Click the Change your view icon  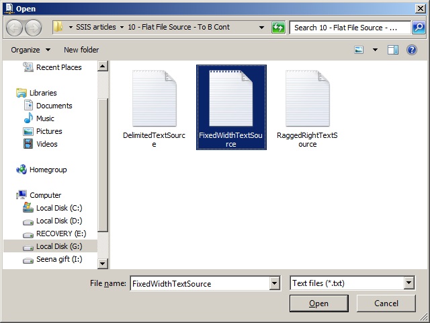[x=359, y=50]
